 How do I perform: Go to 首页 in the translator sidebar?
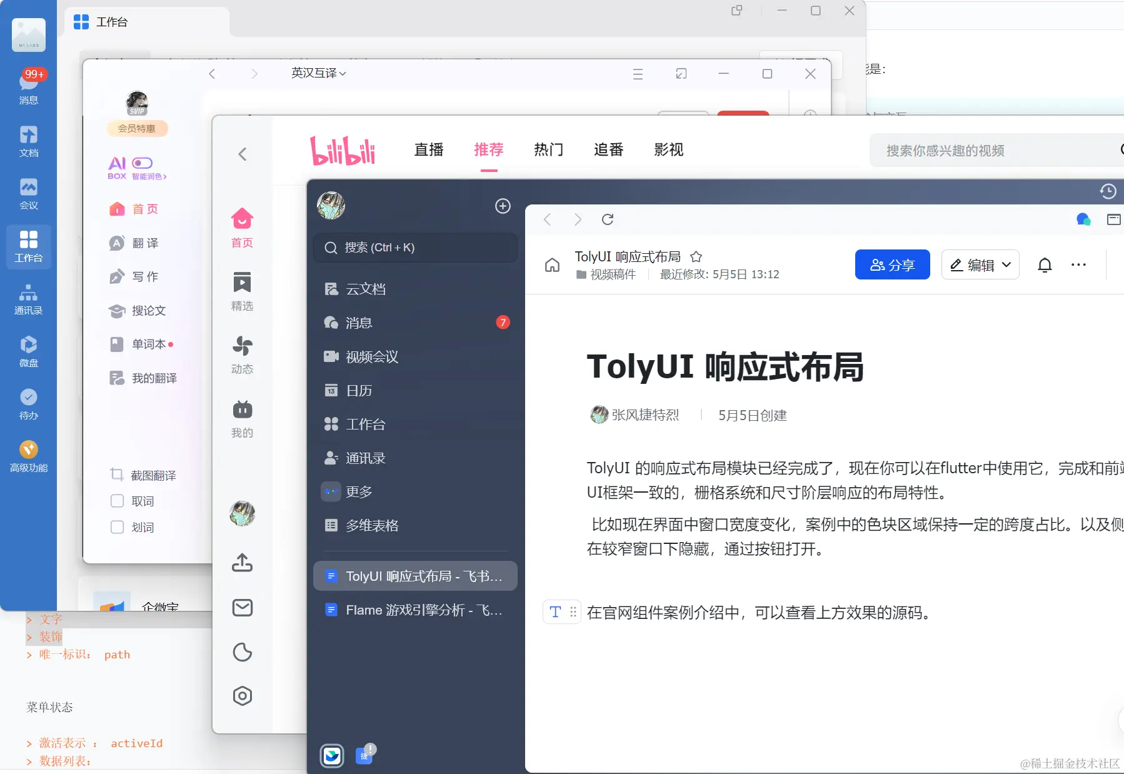click(134, 209)
